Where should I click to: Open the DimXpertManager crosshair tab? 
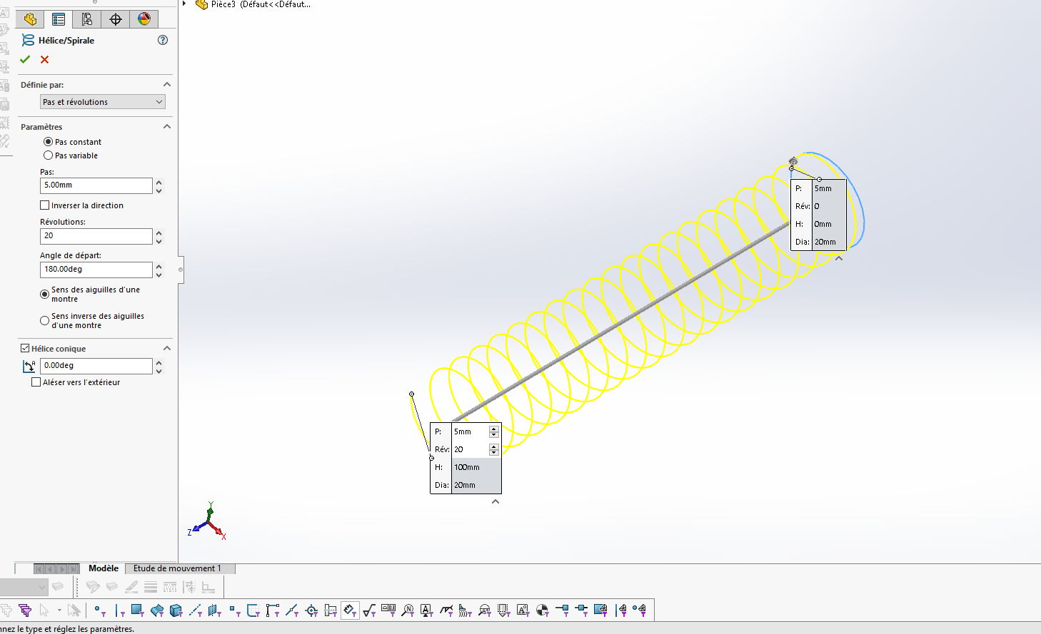(x=116, y=19)
